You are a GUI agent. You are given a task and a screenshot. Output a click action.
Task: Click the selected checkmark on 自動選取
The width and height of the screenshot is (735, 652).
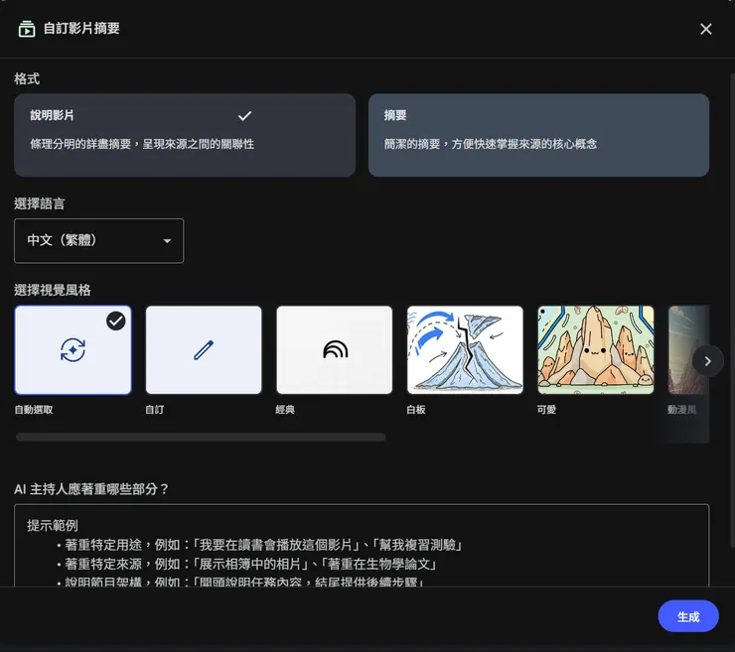[x=116, y=322]
